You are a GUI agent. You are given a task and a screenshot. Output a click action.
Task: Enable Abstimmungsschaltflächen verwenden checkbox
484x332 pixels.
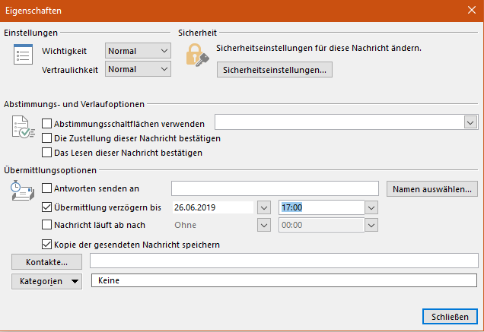(47, 123)
